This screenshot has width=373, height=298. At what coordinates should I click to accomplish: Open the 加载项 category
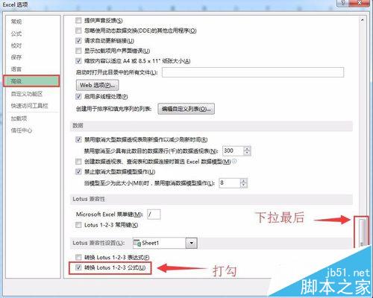[x=19, y=118]
